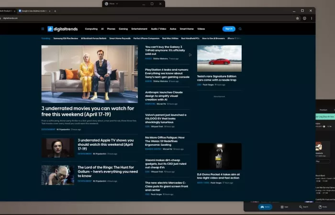
Task: Open the Best Mac Utilities trending link
Action: (170, 38)
